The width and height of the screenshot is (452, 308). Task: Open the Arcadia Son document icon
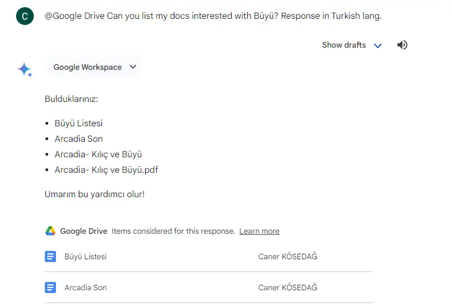pyautogui.click(x=50, y=288)
